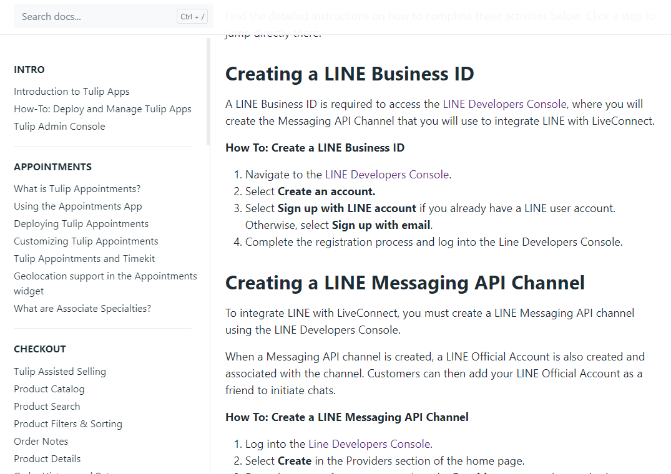This screenshot has width=671, height=474.
Task: Click the sidebar vertical scrollbar
Action: point(208,94)
